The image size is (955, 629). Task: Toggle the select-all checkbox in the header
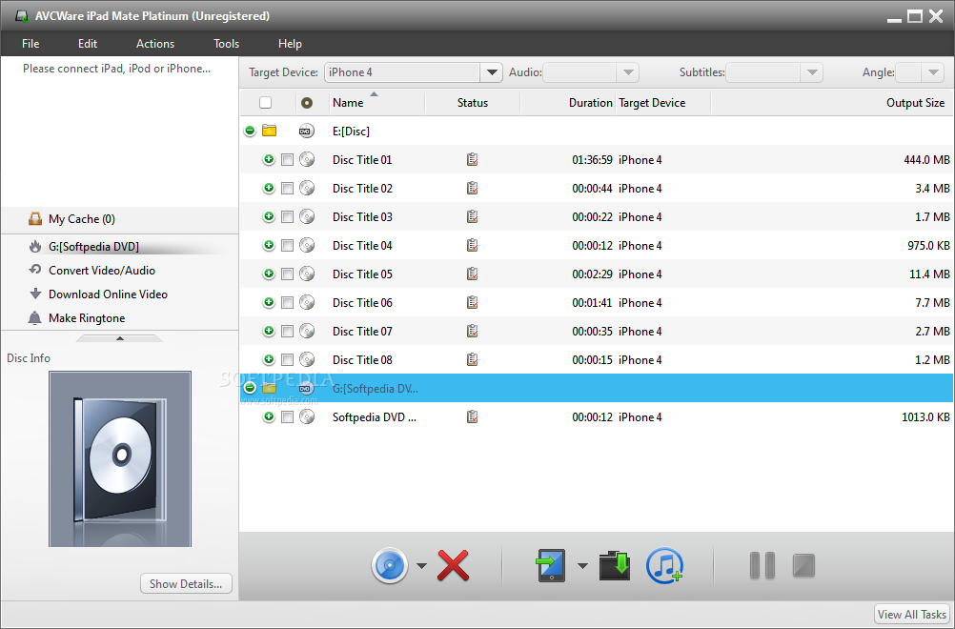click(x=266, y=103)
